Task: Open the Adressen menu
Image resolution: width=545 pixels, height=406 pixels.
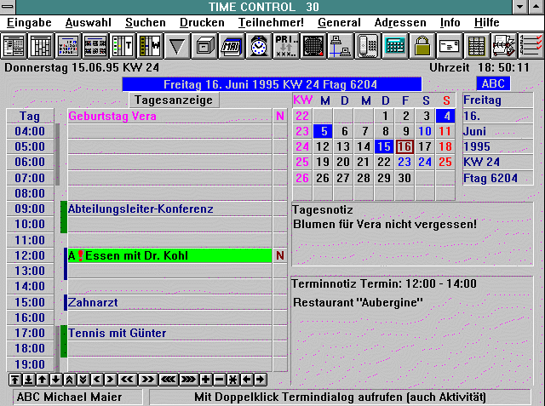Action: 400,22
